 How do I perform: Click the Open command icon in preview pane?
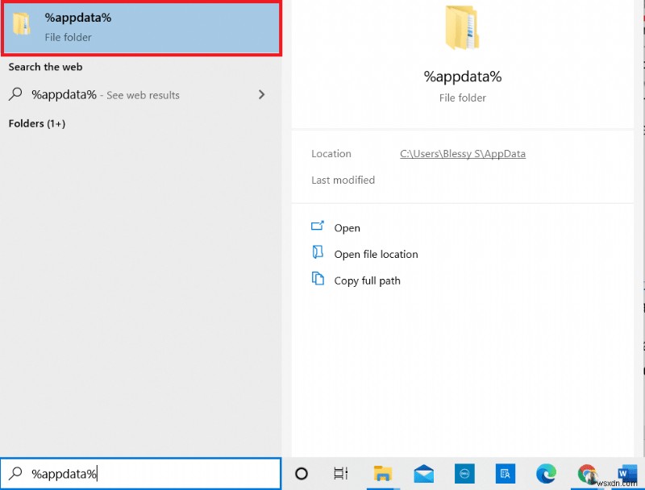319,228
